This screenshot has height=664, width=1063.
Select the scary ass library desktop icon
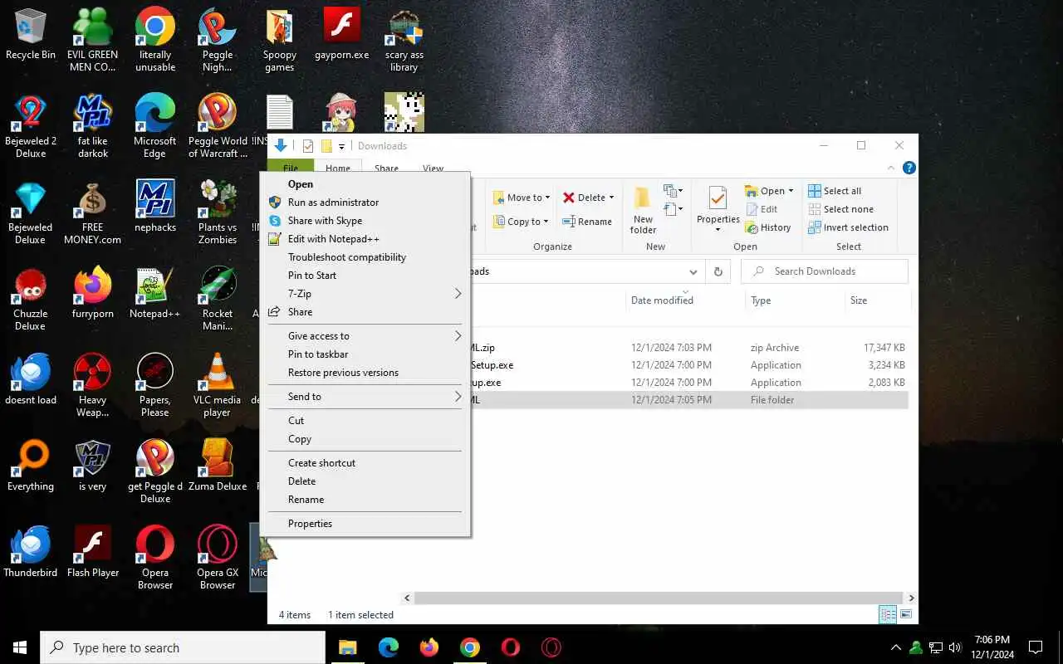click(x=404, y=40)
